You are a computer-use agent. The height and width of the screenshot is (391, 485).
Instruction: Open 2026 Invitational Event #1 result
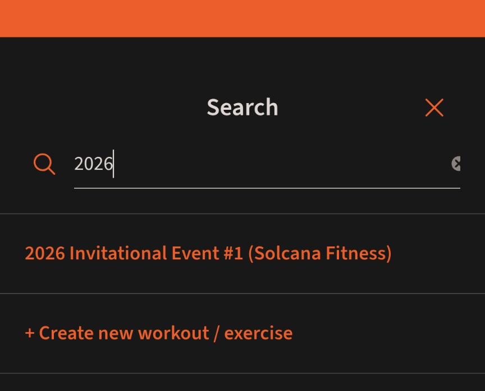click(x=208, y=253)
